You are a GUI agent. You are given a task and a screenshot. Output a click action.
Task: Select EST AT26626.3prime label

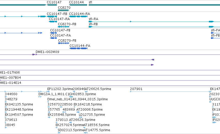click(x=82, y=120)
